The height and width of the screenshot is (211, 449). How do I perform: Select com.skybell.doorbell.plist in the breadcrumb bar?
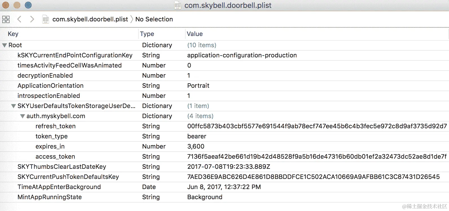(90, 19)
